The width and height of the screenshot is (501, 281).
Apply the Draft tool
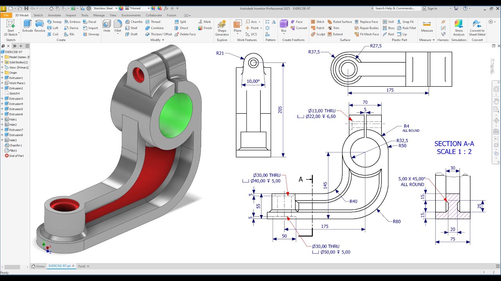[x=131, y=34]
